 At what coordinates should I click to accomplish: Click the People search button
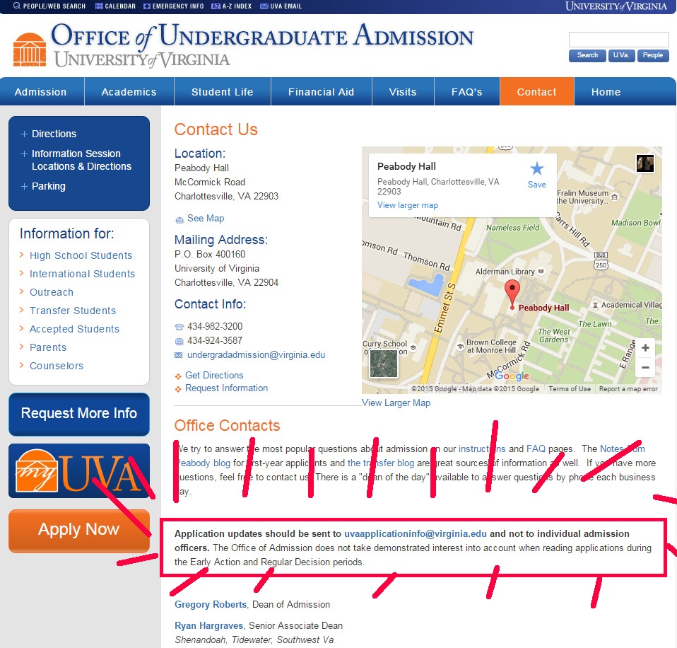[653, 55]
